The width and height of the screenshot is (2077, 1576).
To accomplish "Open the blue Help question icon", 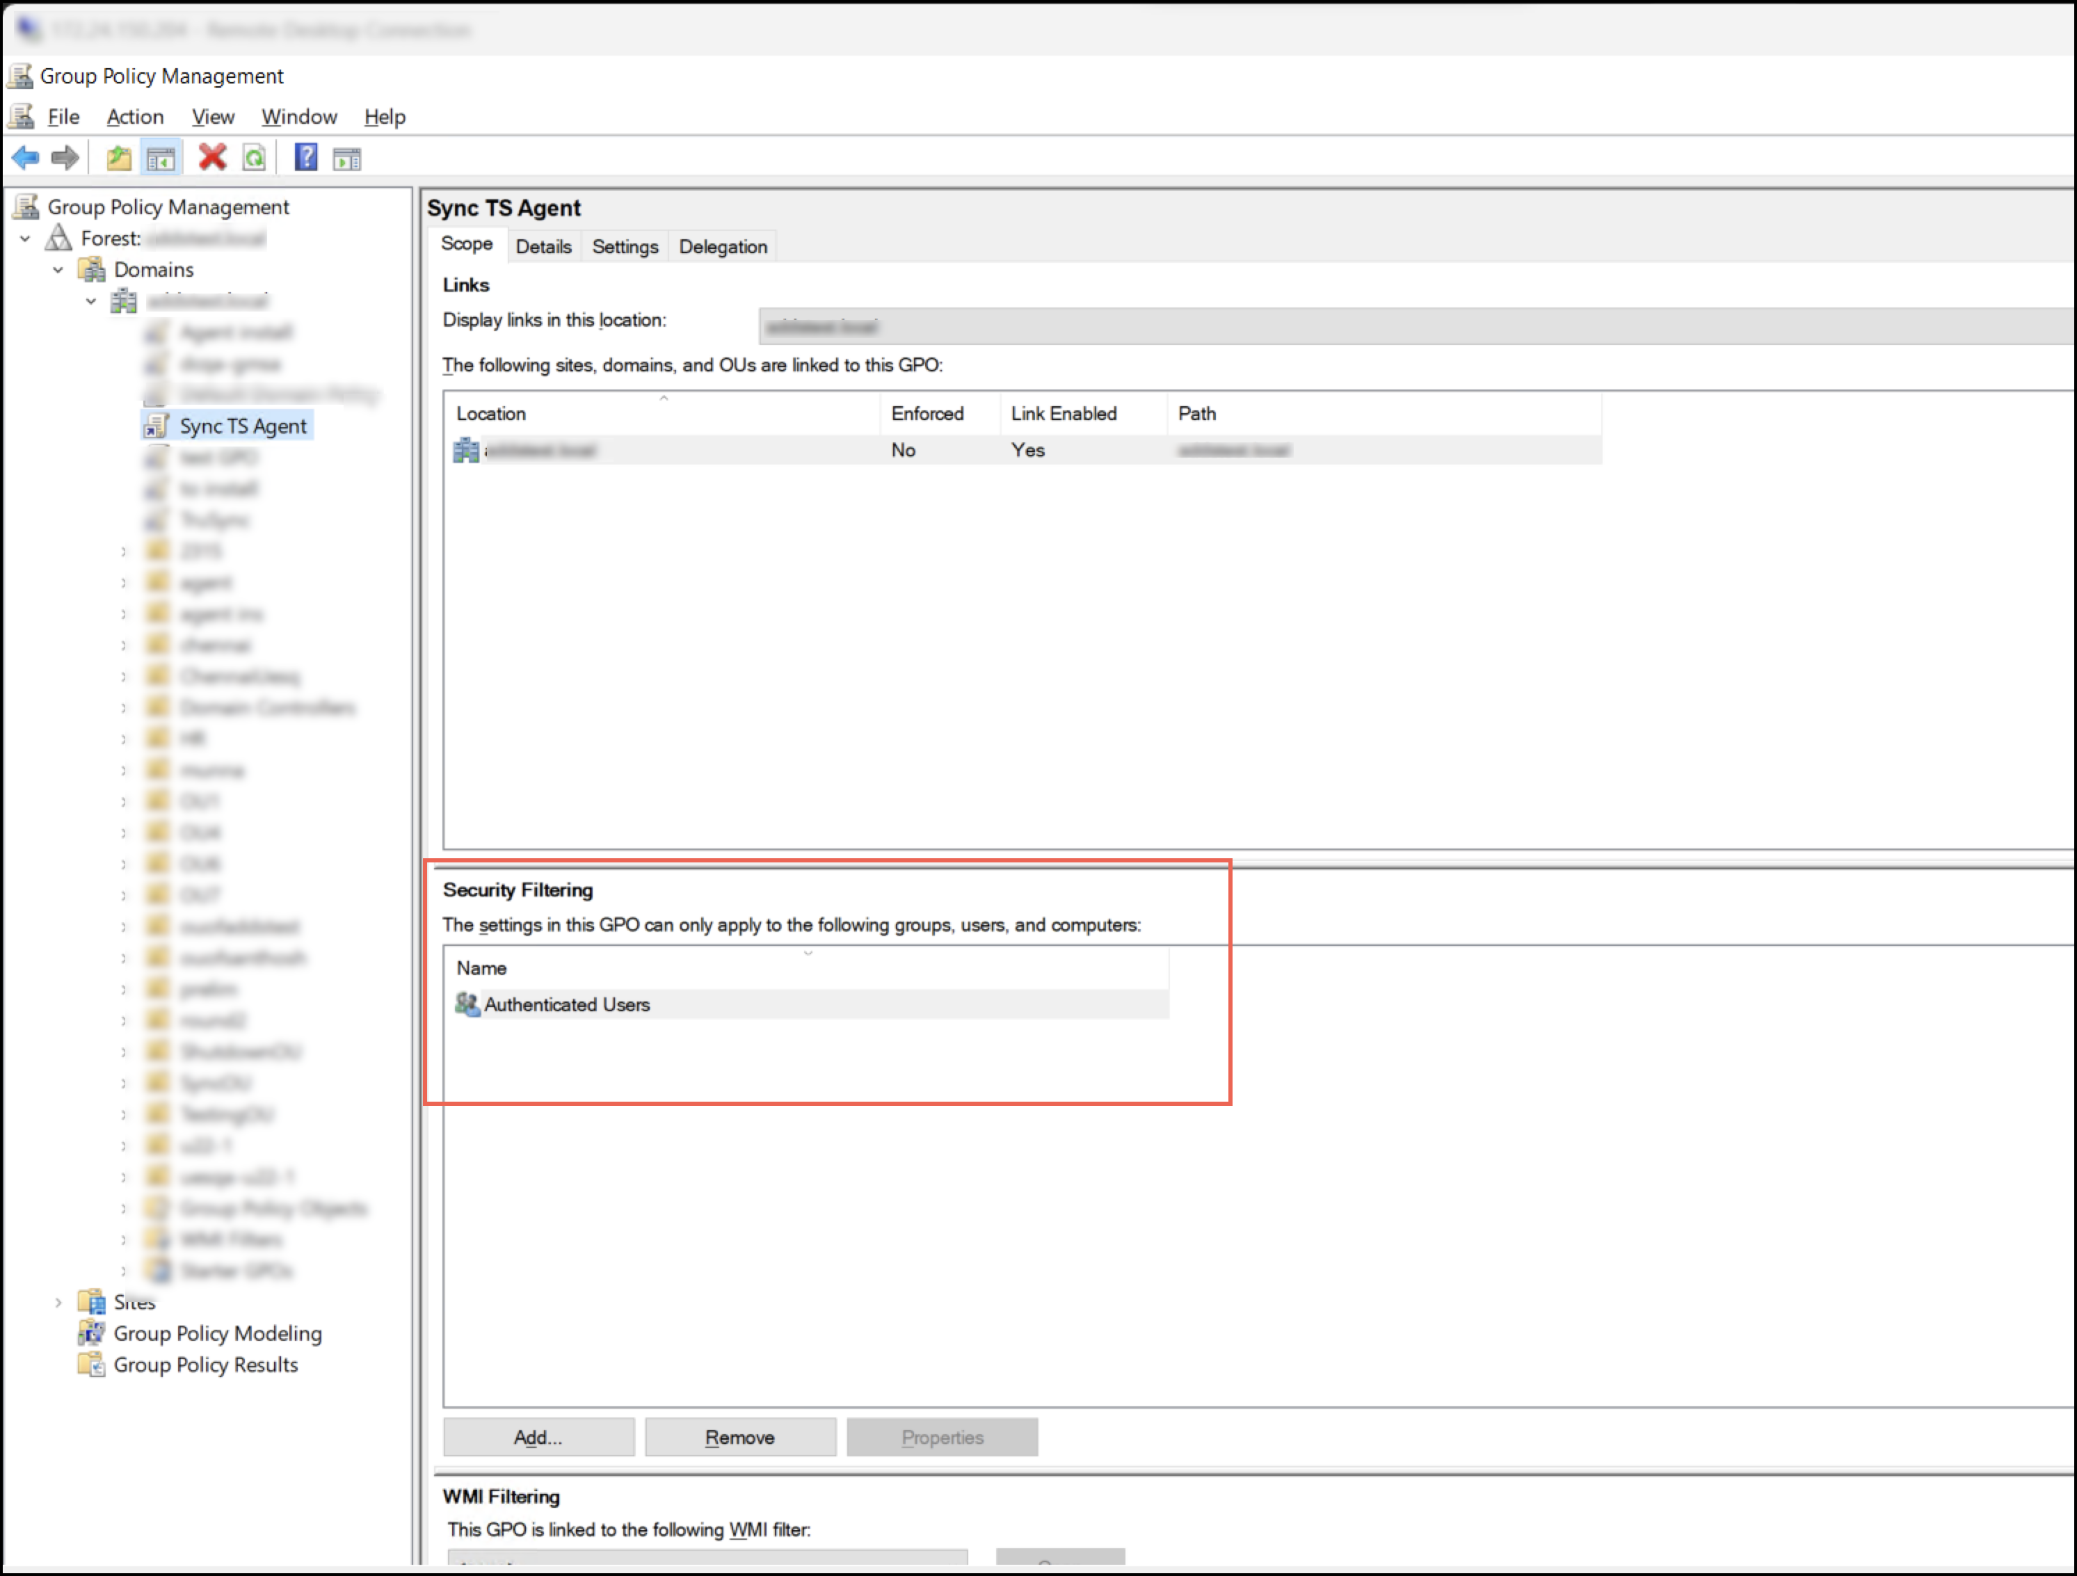I will pyautogui.click(x=305, y=158).
